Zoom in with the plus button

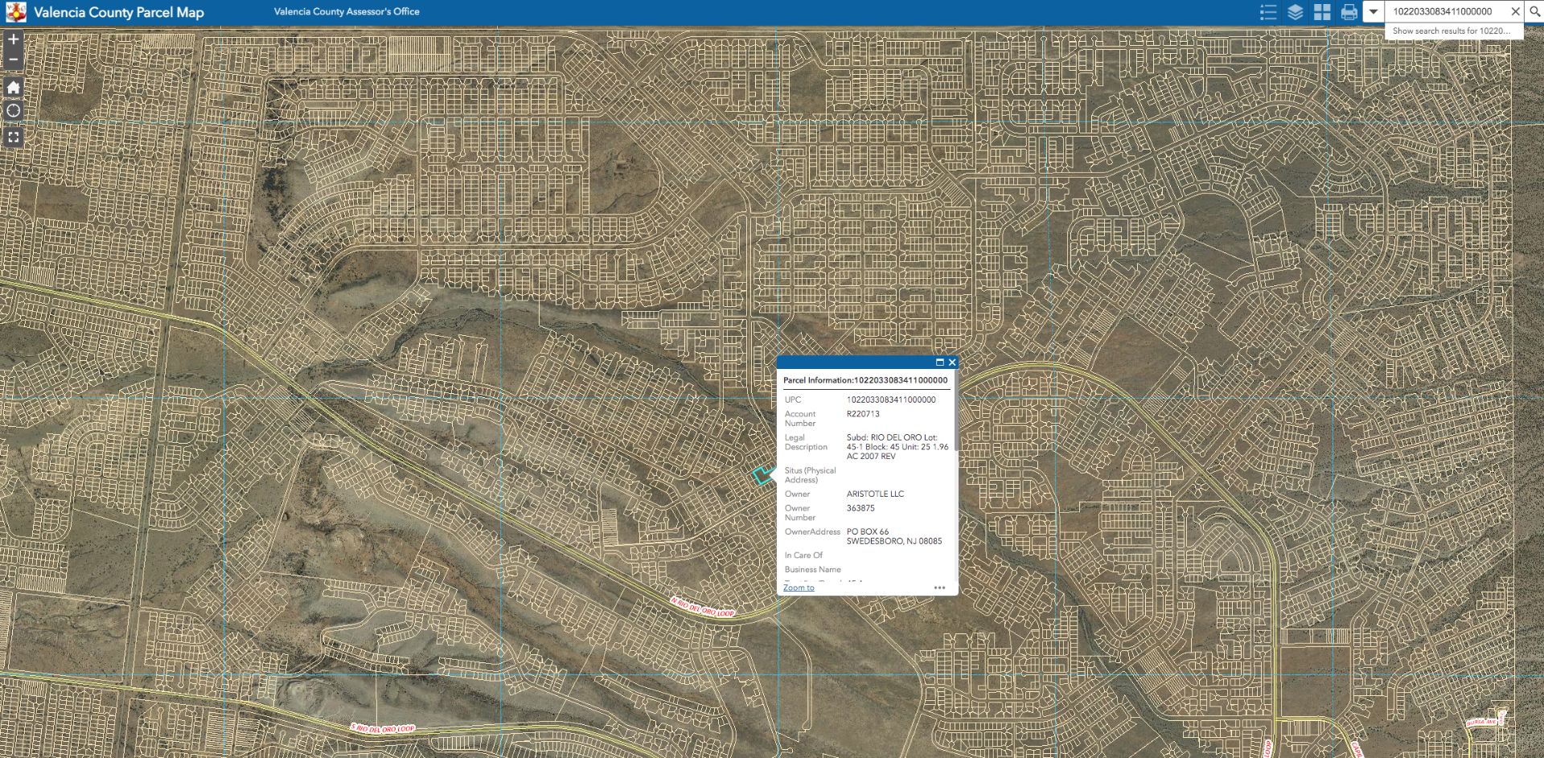(13, 39)
